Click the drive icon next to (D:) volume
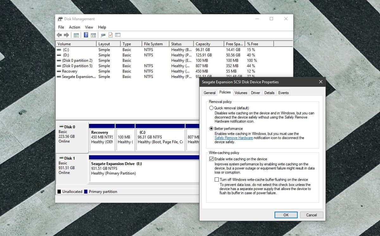This screenshot has width=380, height=236. (x=59, y=55)
